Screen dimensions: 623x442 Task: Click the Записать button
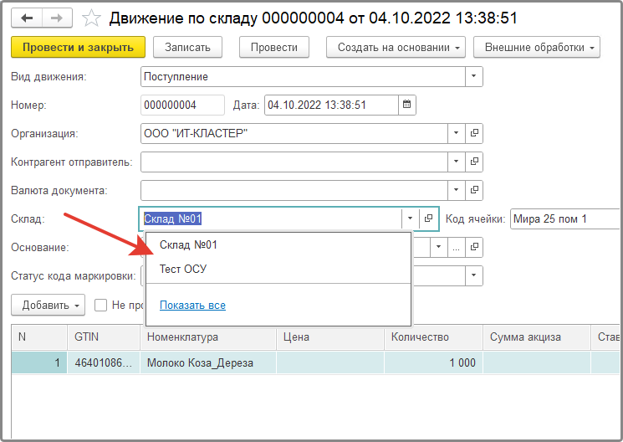point(187,48)
